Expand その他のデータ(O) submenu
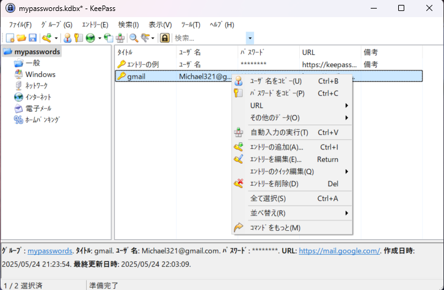 292,118
